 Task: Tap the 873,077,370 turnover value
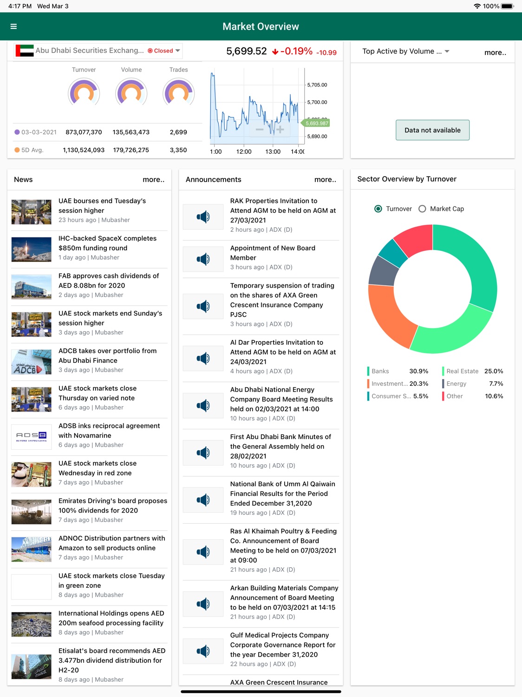tap(84, 132)
